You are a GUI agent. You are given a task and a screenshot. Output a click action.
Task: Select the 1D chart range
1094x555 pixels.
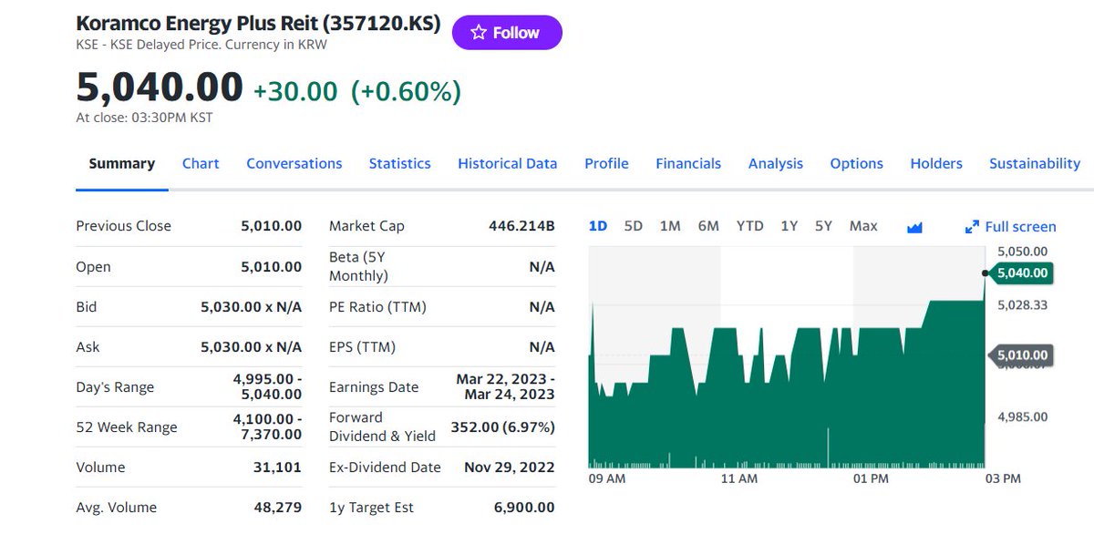(x=598, y=226)
